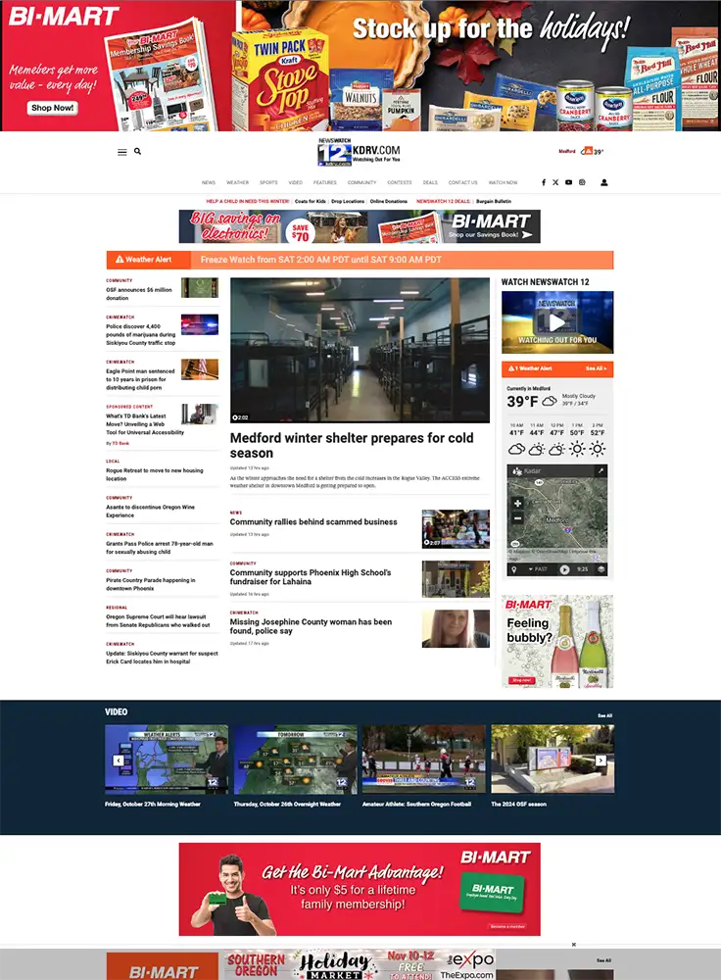The height and width of the screenshot is (980, 721).
Task: Click the Radar precipitation icon in map header
Action: (517, 470)
